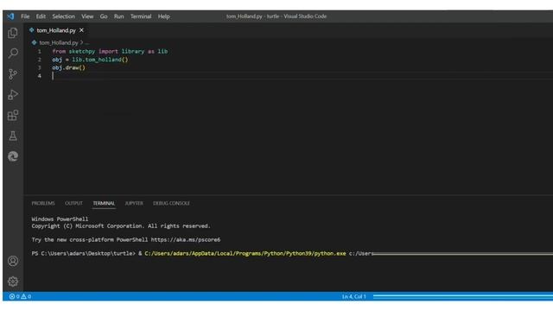Click Ln 4, Col 1 in status bar
Image resolution: width=553 pixels, height=311 pixels.
353,296
